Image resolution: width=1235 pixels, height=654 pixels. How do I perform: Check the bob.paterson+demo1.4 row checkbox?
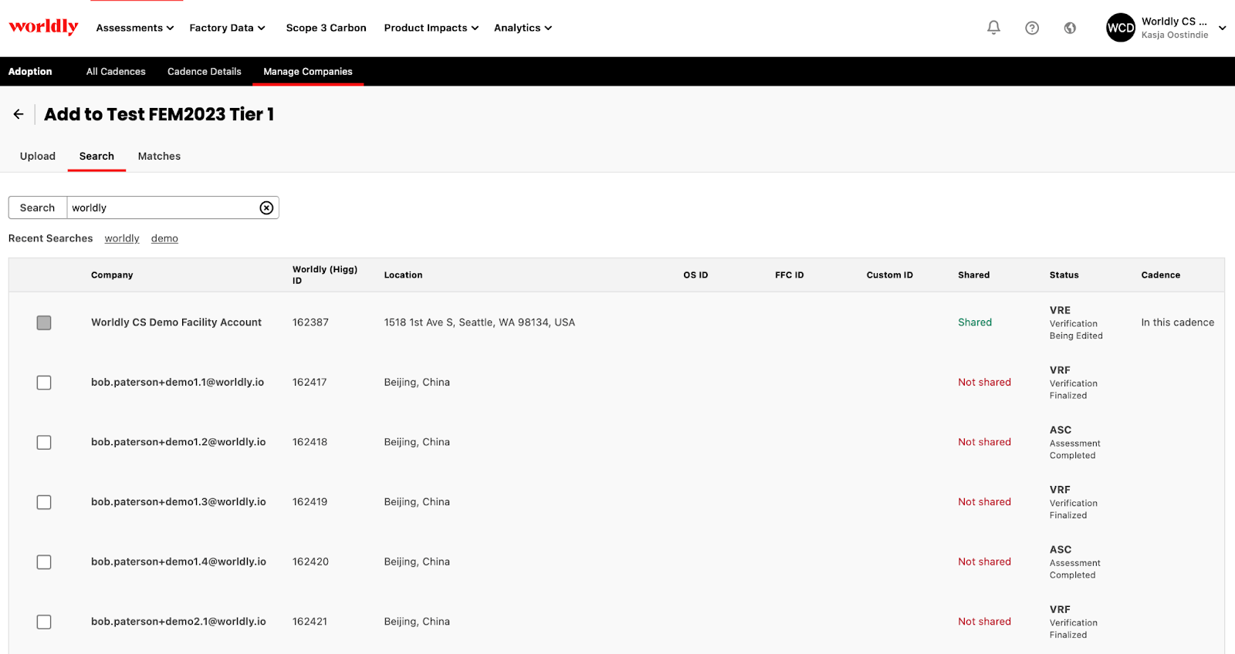pos(44,561)
